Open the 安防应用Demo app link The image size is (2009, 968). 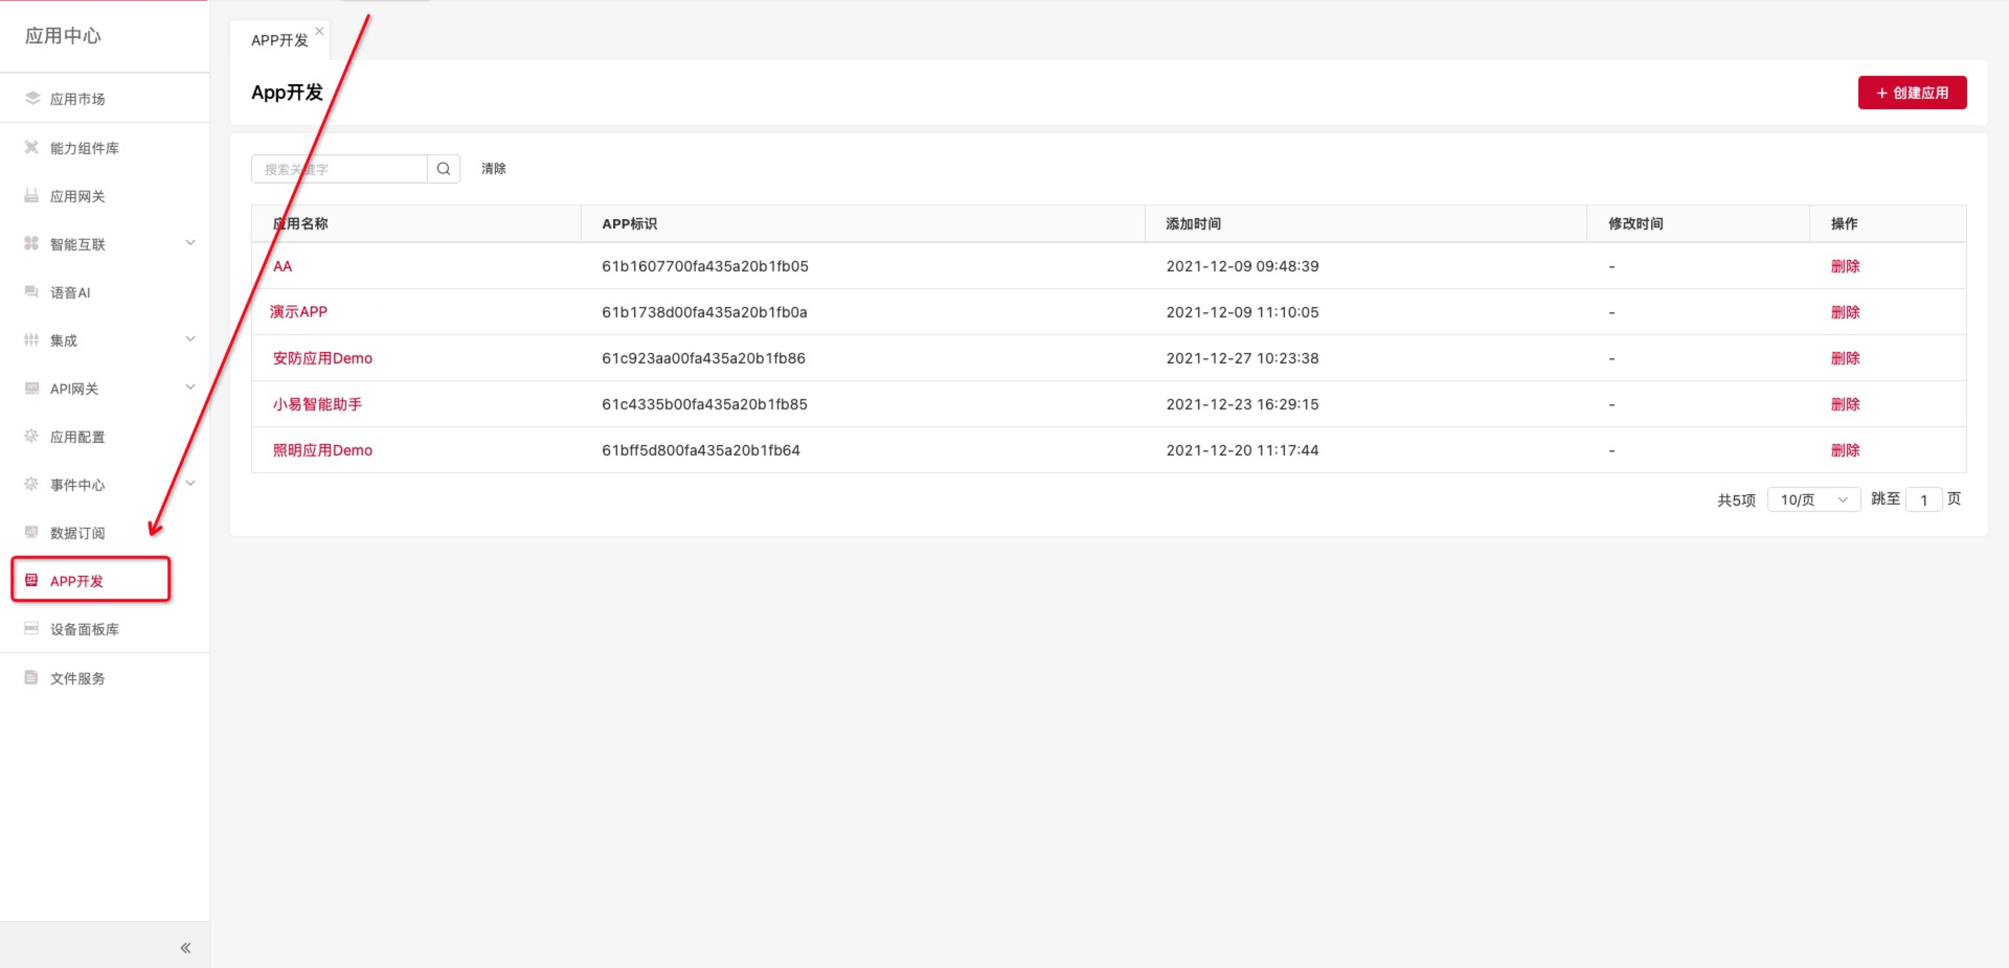click(322, 358)
